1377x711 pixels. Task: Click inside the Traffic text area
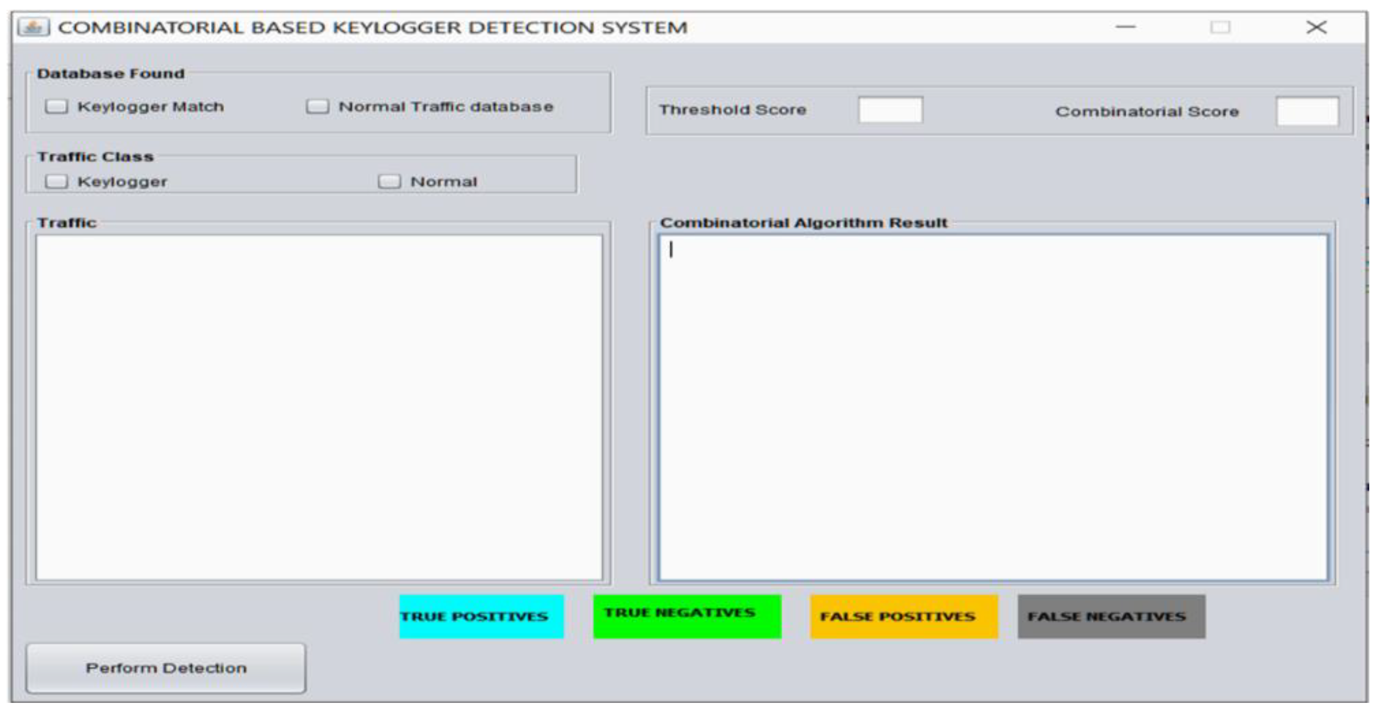319,408
